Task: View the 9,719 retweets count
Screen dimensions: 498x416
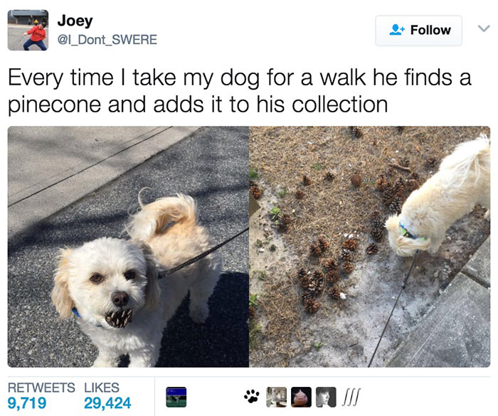Action: click(27, 403)
